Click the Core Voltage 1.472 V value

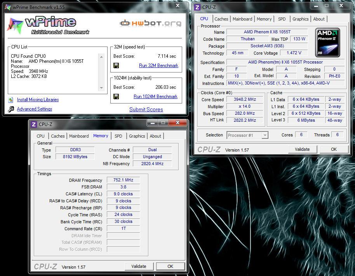coord(294,53)
